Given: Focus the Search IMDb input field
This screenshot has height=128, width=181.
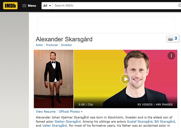Looking at the screenshot, I should (x=115, y=6).
